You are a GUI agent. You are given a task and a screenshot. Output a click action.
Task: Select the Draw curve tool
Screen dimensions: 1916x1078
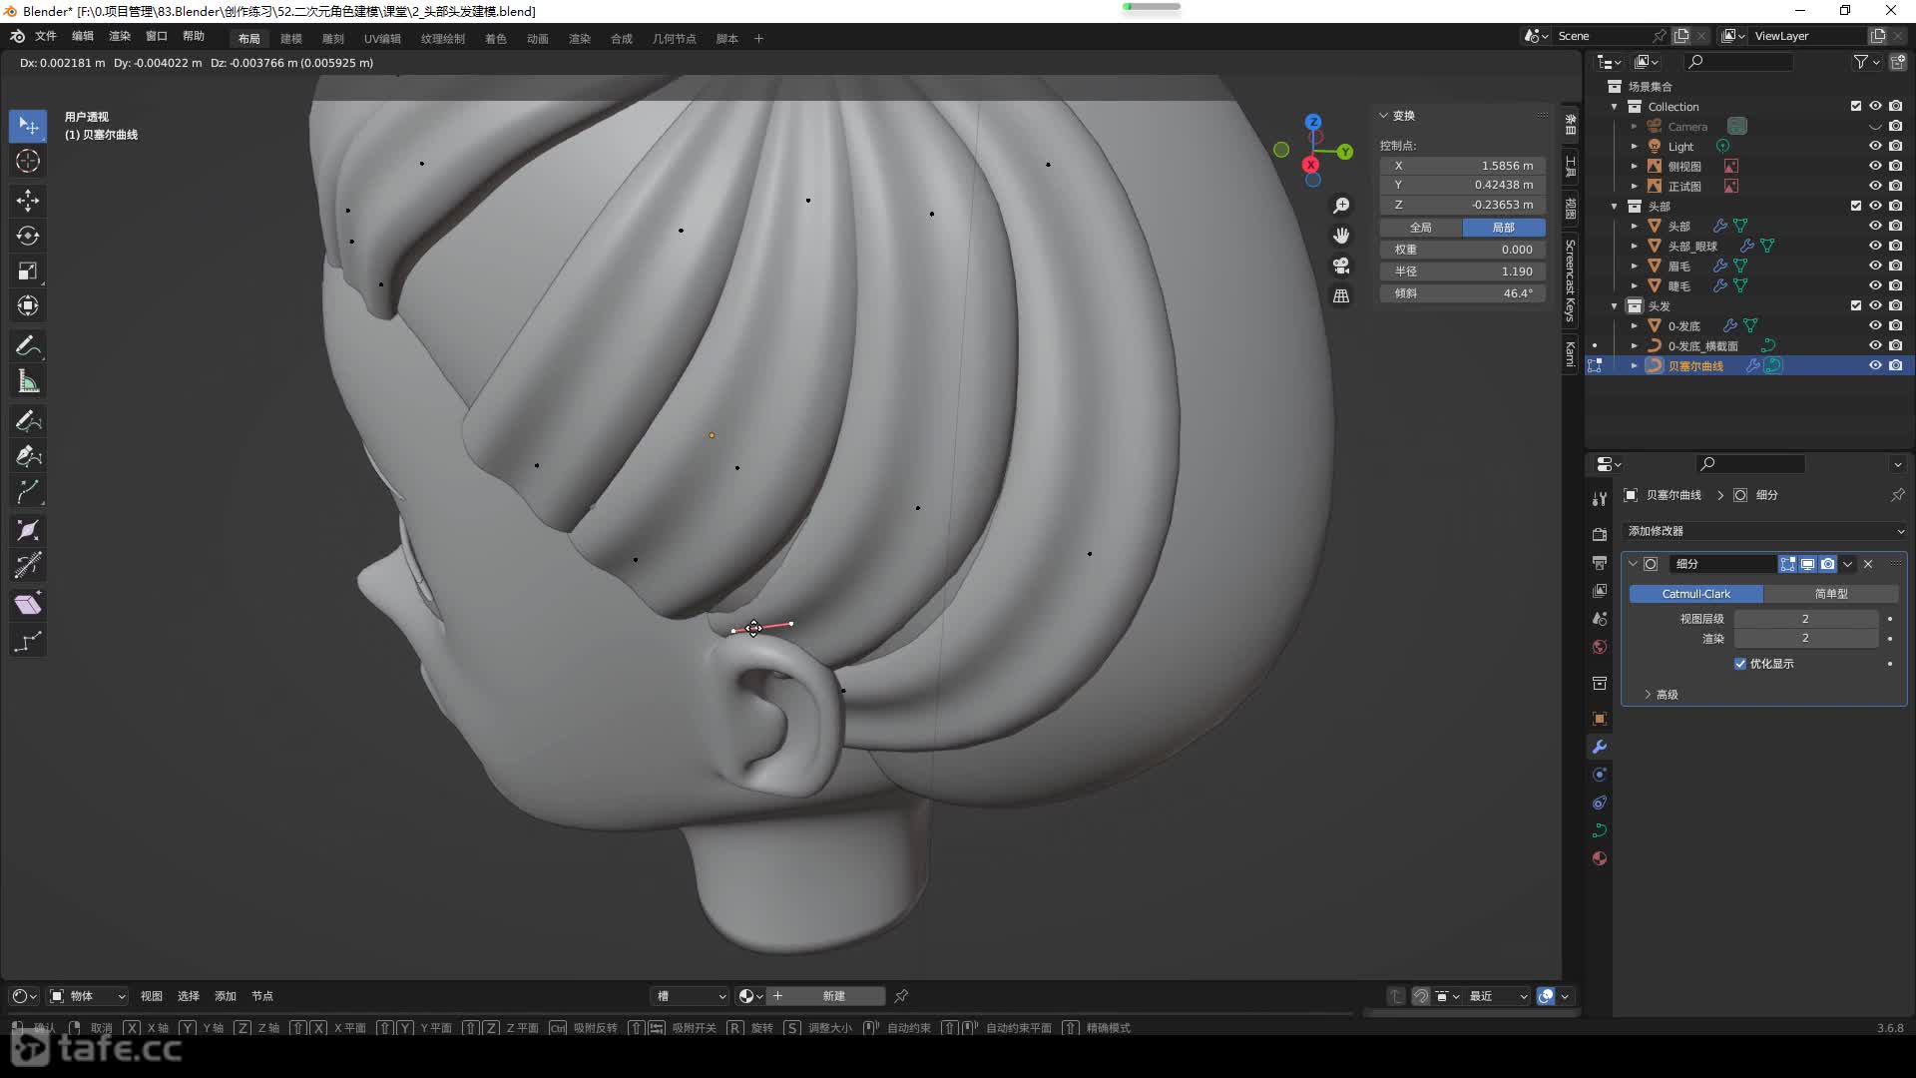coord(28,421)
